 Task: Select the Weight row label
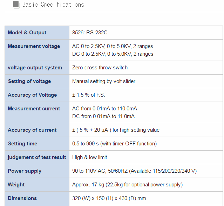[x=16, y=185]
